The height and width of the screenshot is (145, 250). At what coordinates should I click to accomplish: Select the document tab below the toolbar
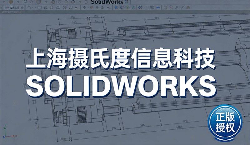(9, 12)
